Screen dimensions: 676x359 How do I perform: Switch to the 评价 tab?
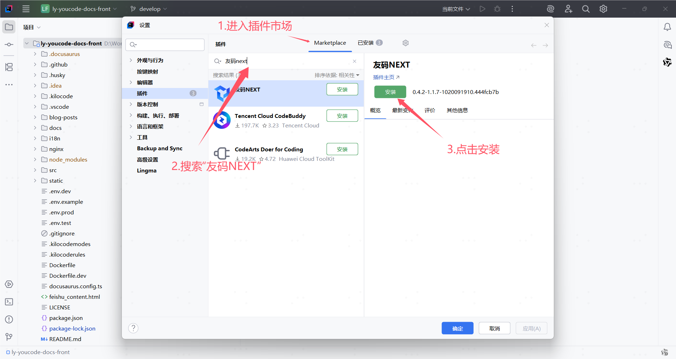430,111
